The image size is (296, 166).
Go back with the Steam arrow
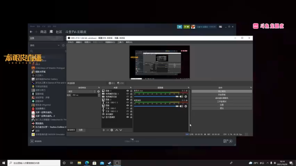click(31, 32)
